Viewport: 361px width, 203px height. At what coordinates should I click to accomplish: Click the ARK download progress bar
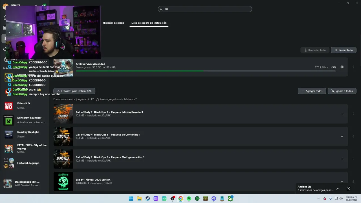pos(206,71)
